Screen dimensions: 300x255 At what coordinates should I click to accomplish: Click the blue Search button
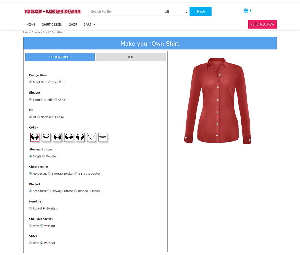200,11
